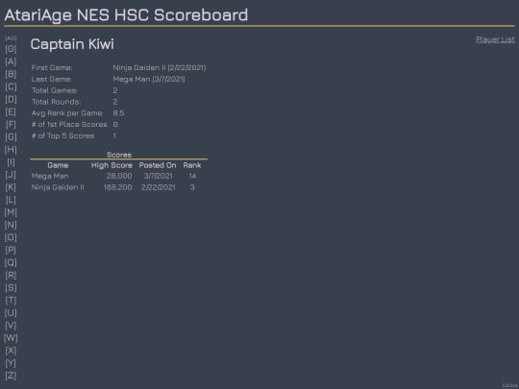Image resolution: width=519 pixels, height=389 pixels.
Task: Filter players by letter [Q]
Action: tap(11, 262)
